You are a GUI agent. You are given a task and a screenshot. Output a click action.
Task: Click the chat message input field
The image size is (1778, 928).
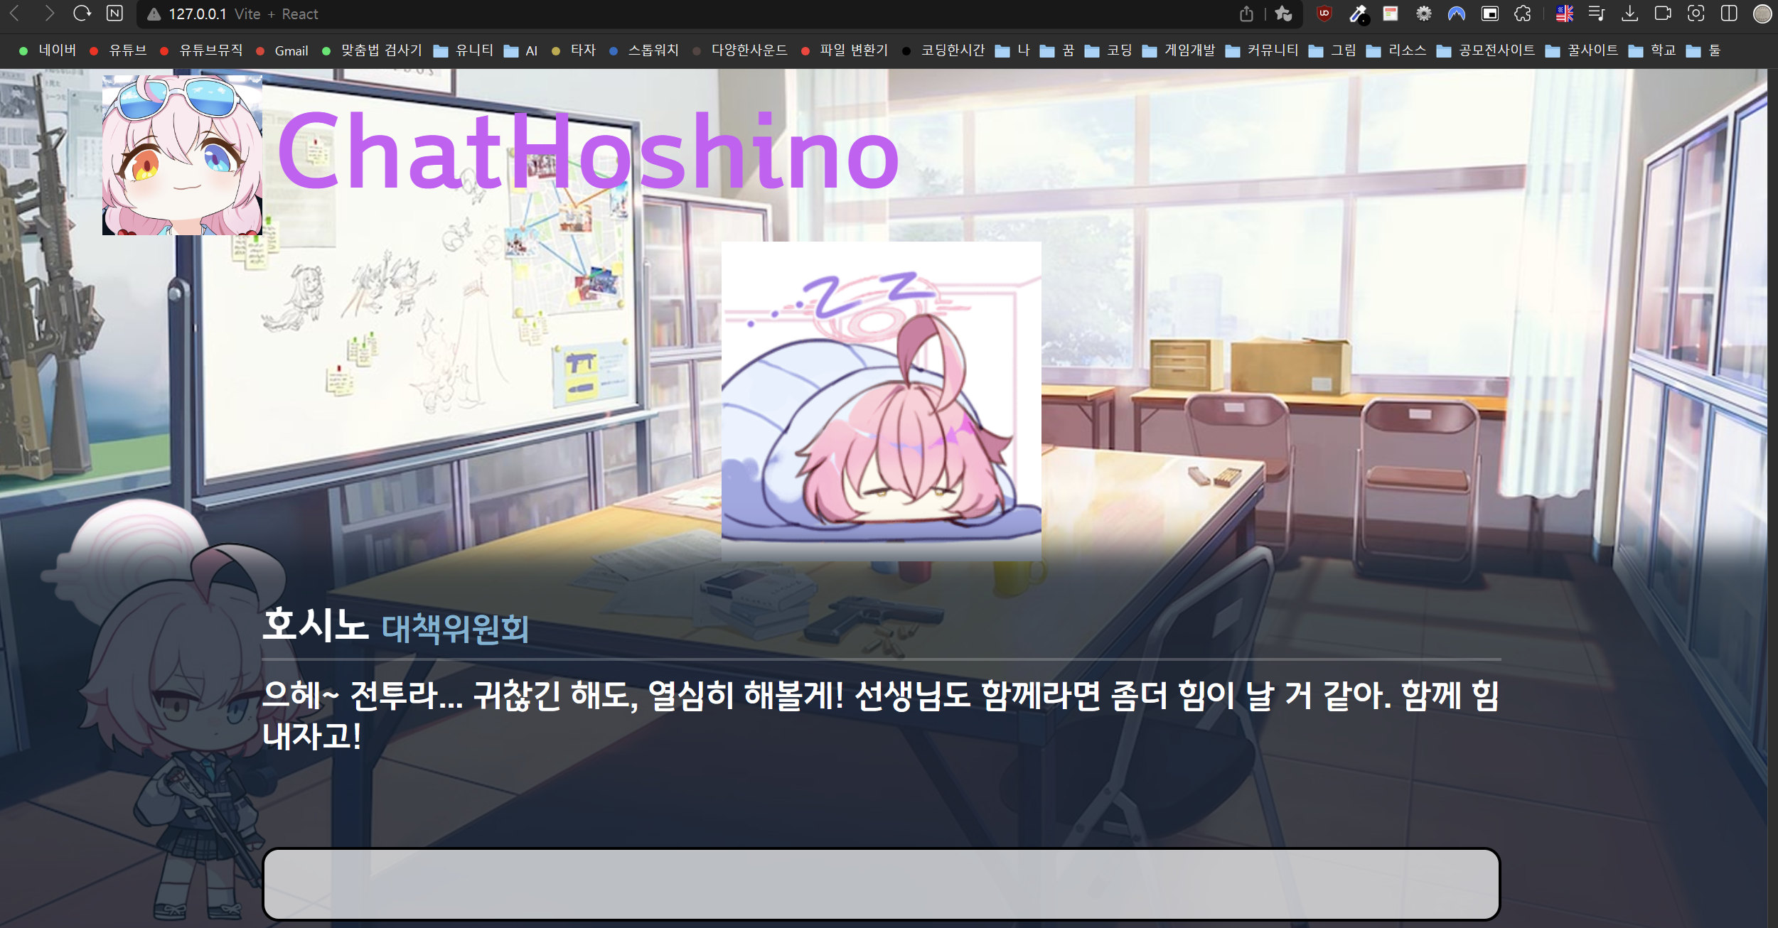tap(881, 884)
